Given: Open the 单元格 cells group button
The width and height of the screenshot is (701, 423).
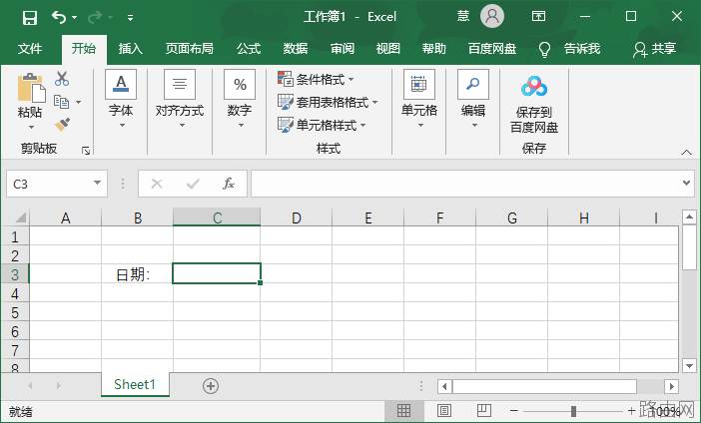Looking at the screenshot, I should [x=418, y=99].
